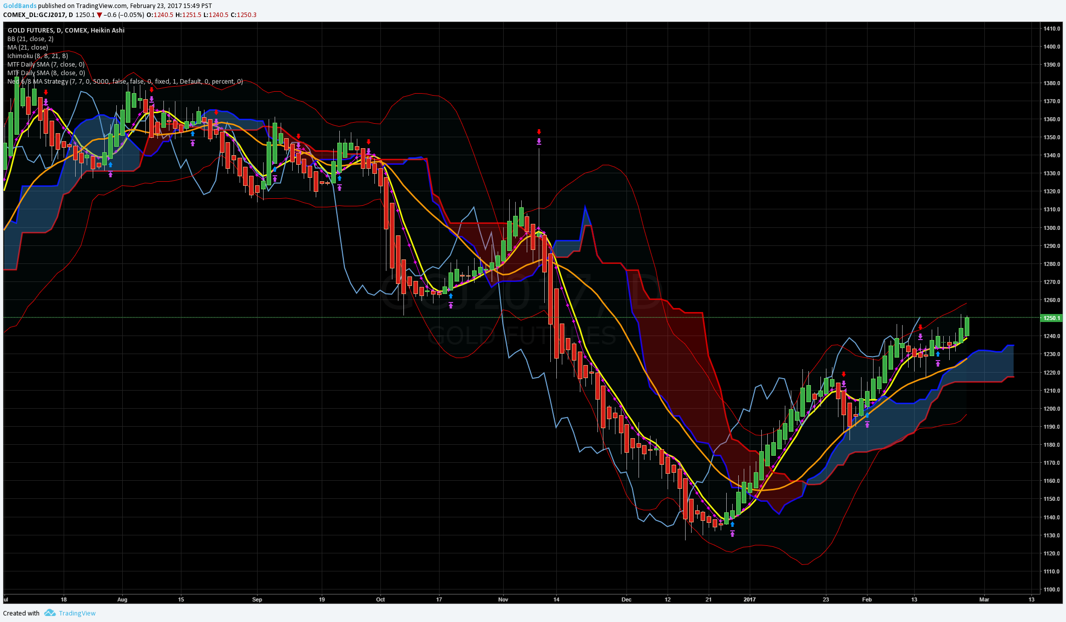Viewport: 1066px width, 622px height.
Task: Click the 1100.0 price axis label
Action: click(x=1052, y=589)
